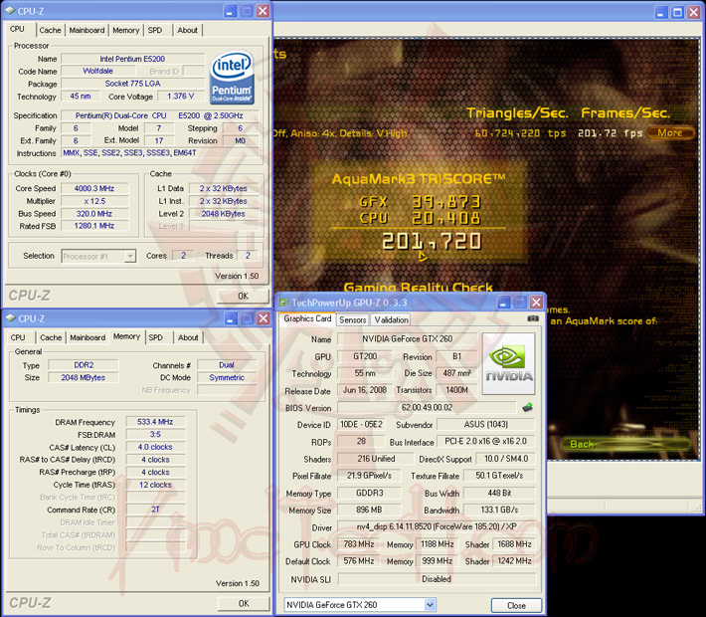This screenshot has height=617, width=706.
Task: Click the Driver field with ForceWare 185.20
Action: point(437,526)
